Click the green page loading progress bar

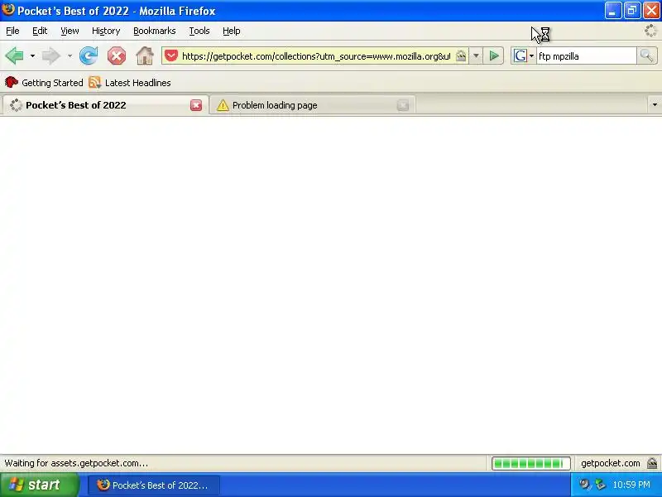click(530, 463)
